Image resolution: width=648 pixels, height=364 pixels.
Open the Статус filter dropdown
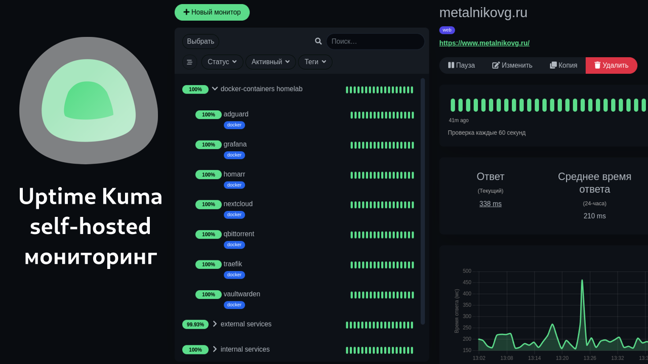[x=222, y=62]
